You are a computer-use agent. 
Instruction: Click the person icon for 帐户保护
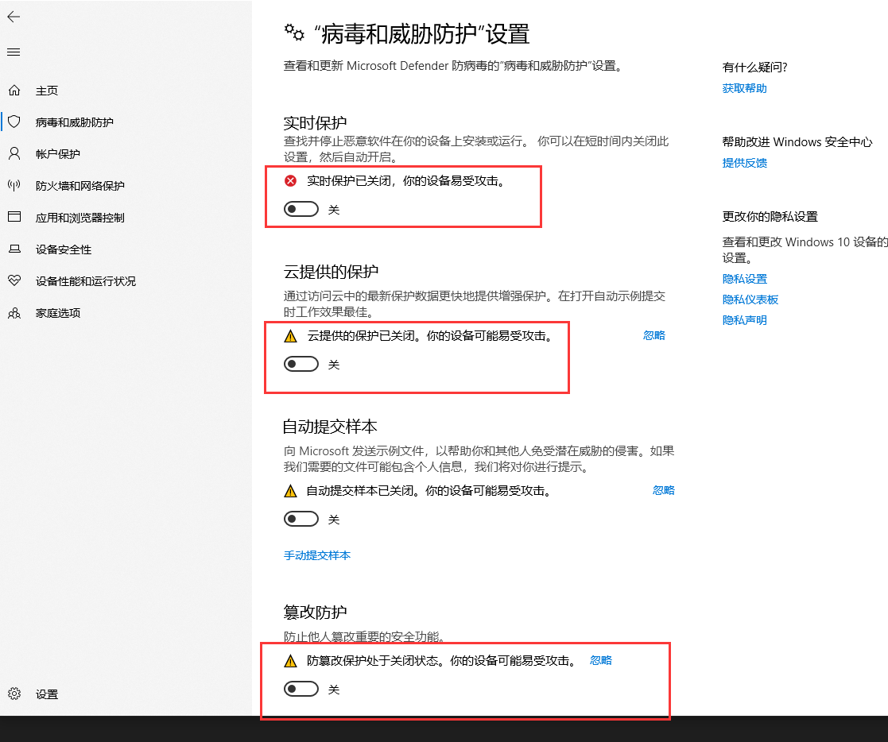14,153
